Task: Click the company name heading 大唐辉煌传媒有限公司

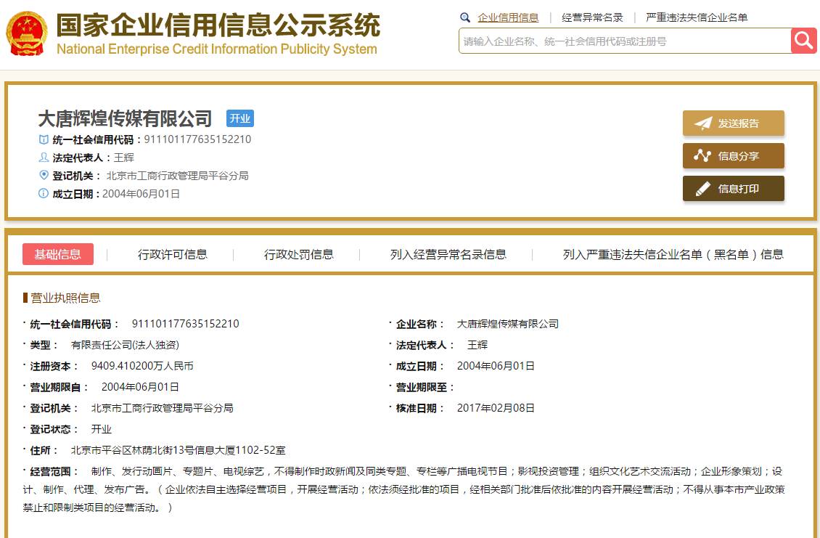Action: click(125, 119)
